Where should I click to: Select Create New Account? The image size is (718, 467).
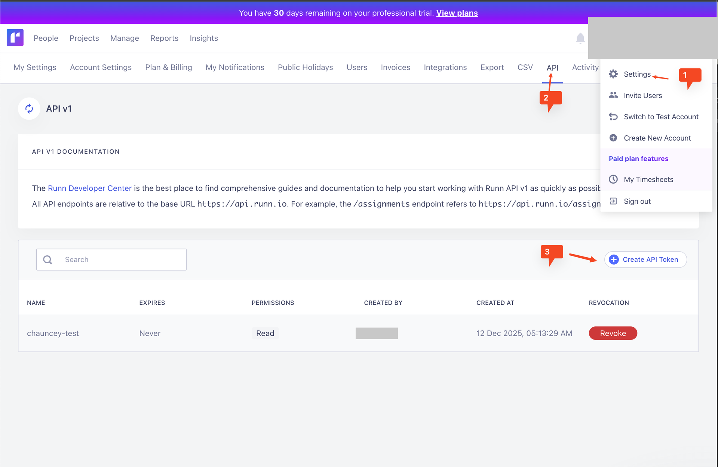657,138
